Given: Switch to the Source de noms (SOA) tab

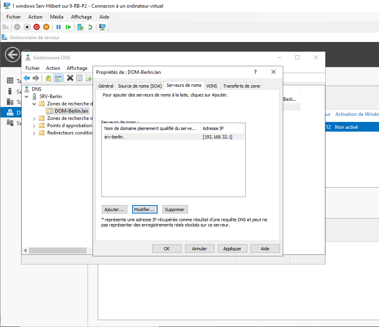Looking at the screenshot, I should tap(139, 86).
